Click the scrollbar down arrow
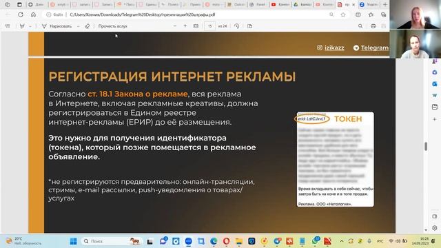 pos(426,230)
